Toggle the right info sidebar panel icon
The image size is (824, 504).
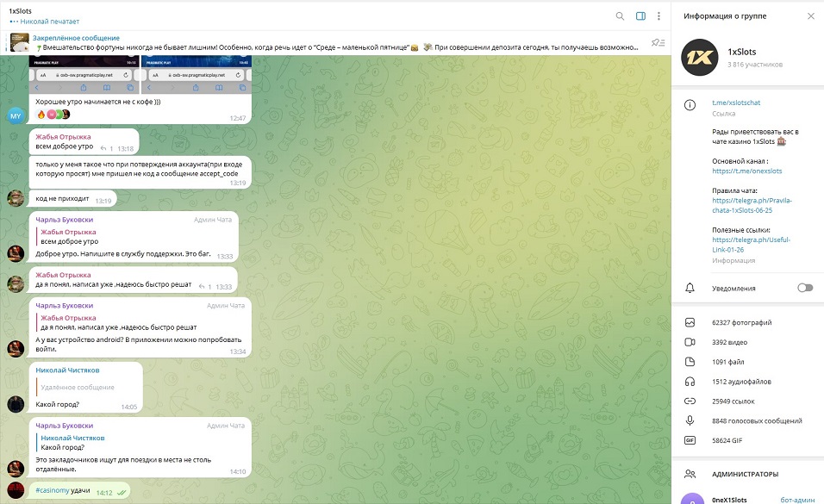(x=640, y=16)
